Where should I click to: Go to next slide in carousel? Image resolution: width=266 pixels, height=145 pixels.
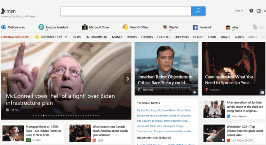click(x=128, y=79)
